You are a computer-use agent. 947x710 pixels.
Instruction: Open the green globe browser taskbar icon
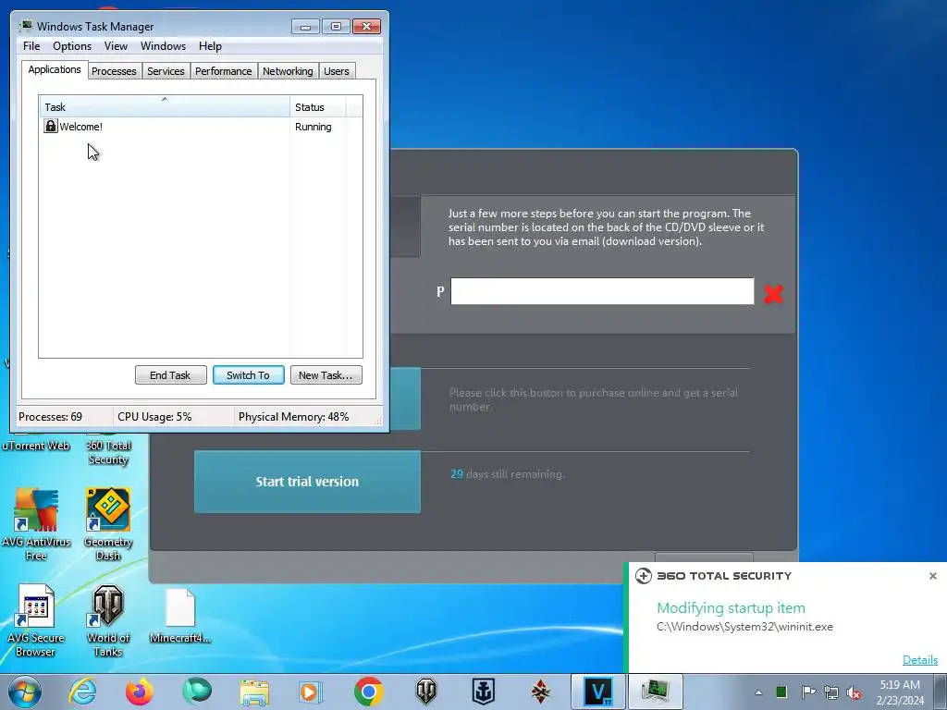[x=197, y=692]
